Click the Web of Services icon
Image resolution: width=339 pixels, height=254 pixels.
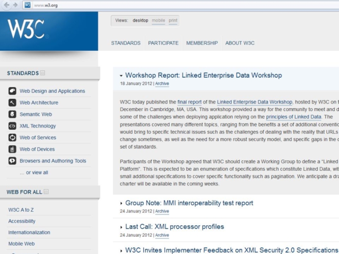coord(12,138)
